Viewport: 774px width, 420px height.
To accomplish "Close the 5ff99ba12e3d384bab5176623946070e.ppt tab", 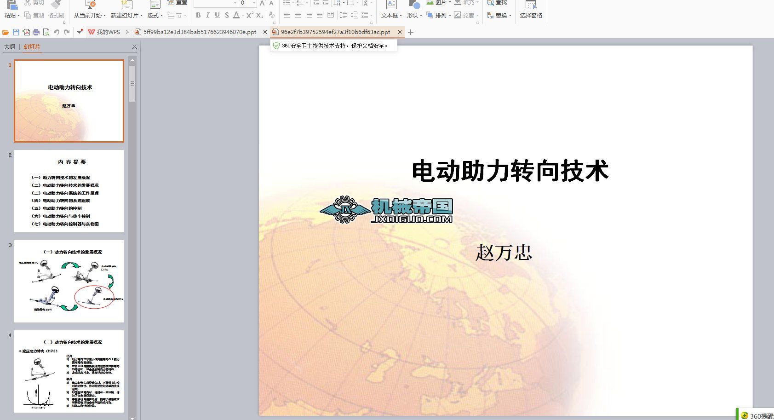I will pos(265,32).
